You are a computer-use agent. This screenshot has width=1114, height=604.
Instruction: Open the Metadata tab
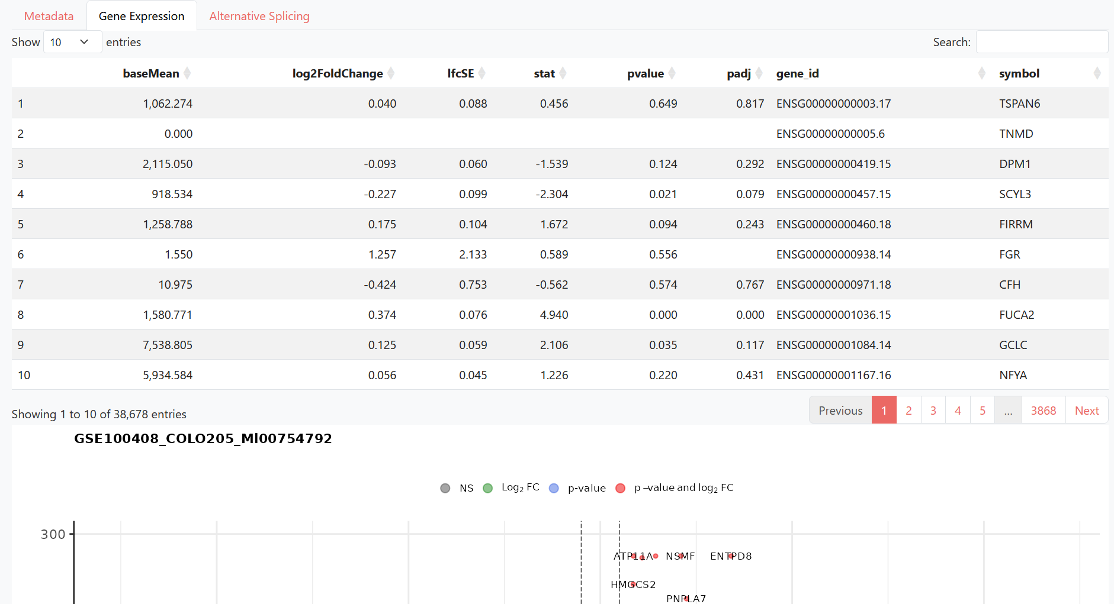pos(49,16)
